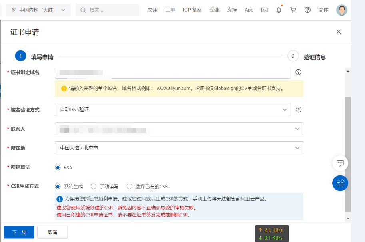Close the 证书申请 panel
Viewport: 365px width, 242px height.
(x=339, y=32)
